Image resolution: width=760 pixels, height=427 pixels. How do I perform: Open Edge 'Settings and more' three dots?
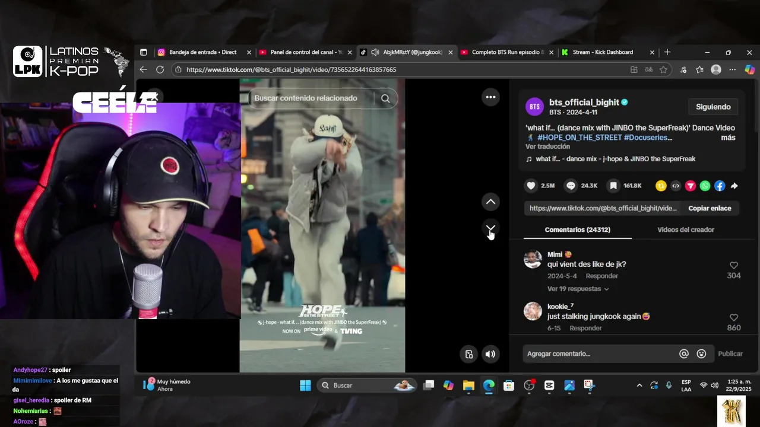[732, 69]
